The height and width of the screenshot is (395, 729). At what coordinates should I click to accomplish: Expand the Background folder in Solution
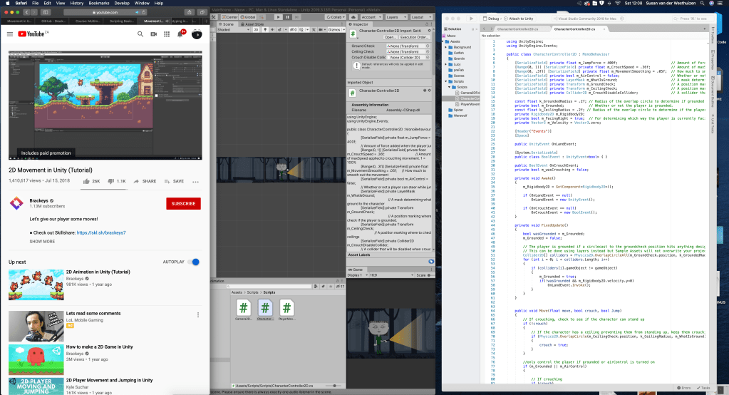(x=447, y=47)
